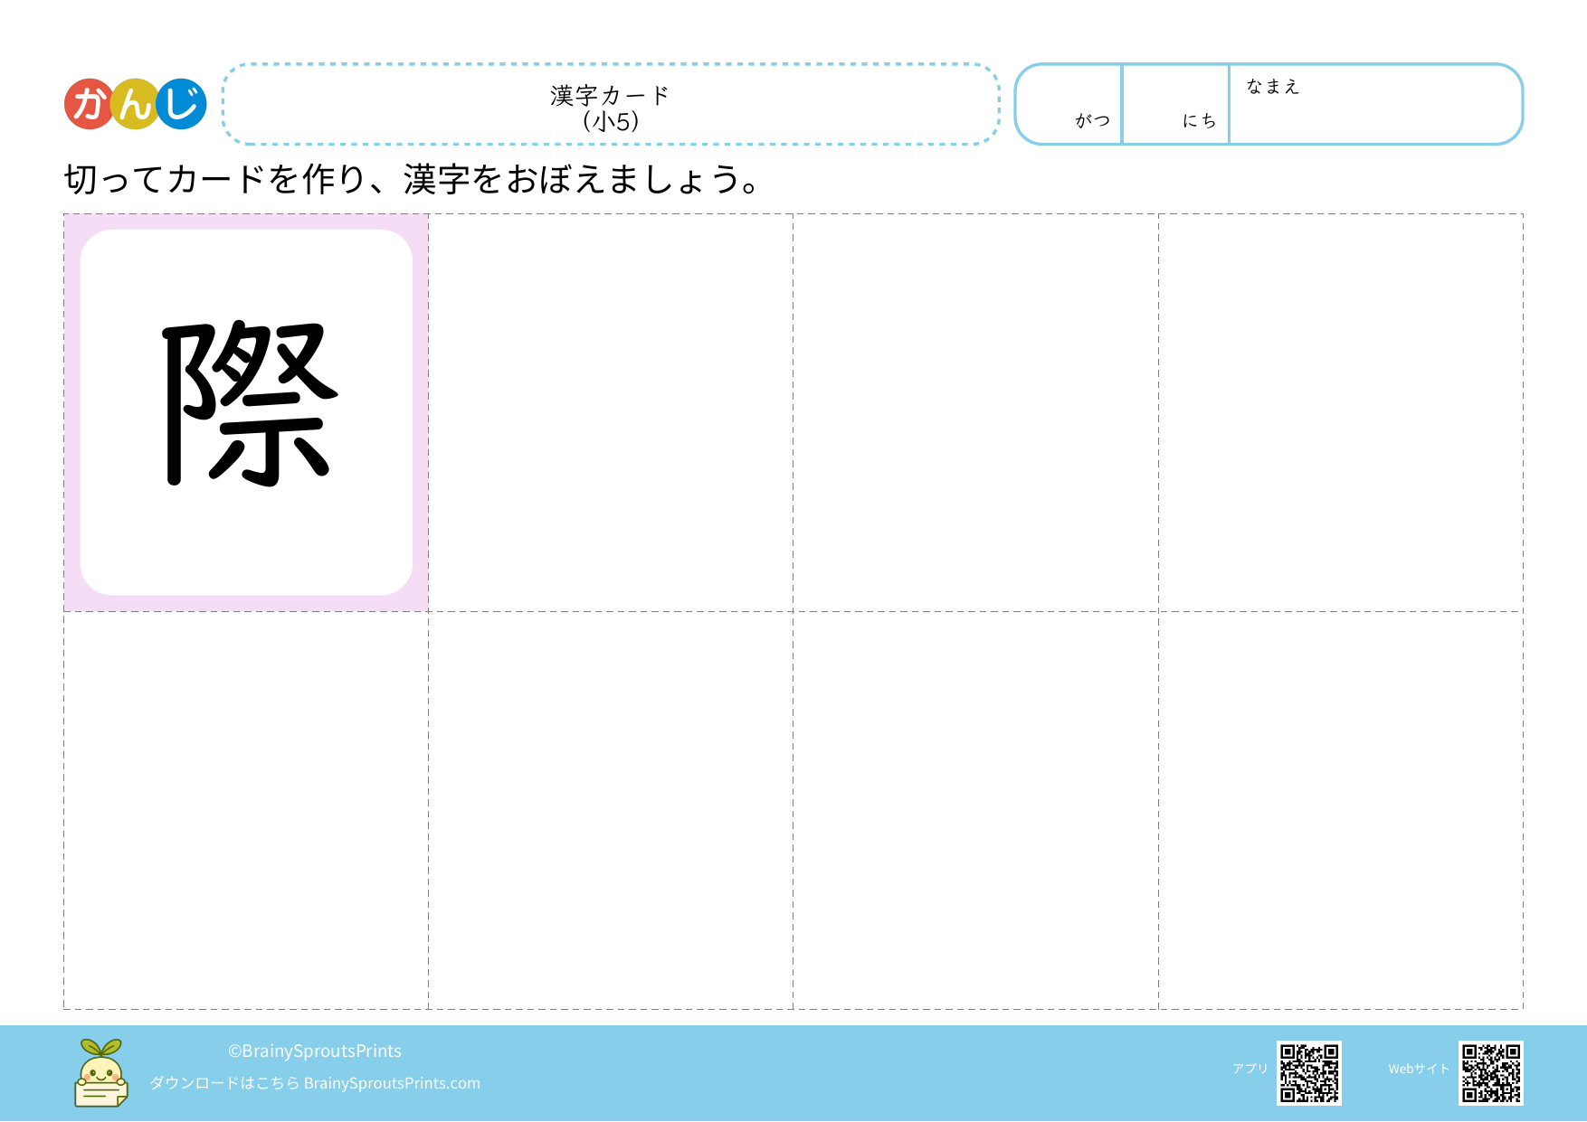Click the 漢字カード (小5) title box

pyautogui.click(x=611, y=105)
